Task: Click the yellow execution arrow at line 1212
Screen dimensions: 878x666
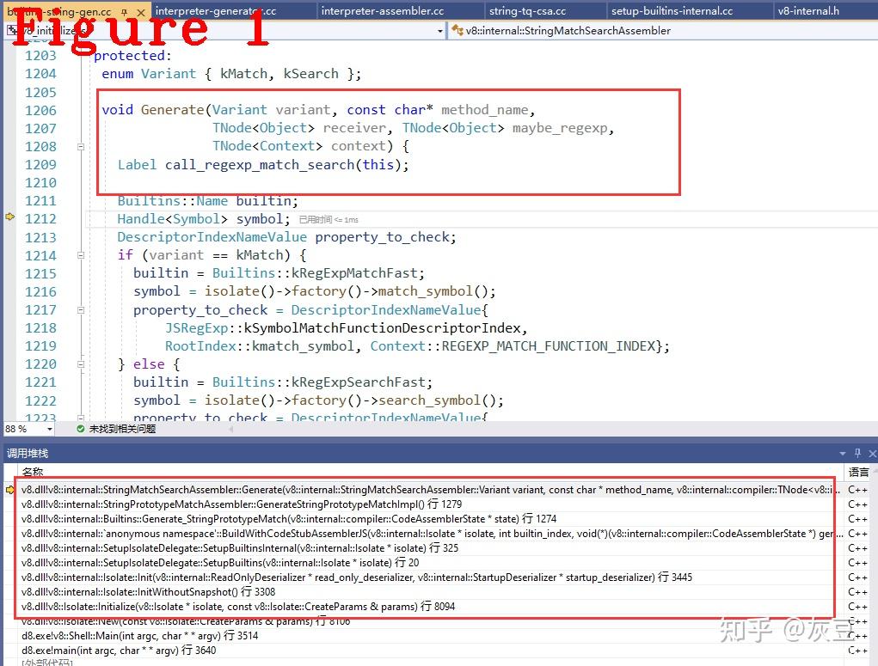Action: [9, 218]
